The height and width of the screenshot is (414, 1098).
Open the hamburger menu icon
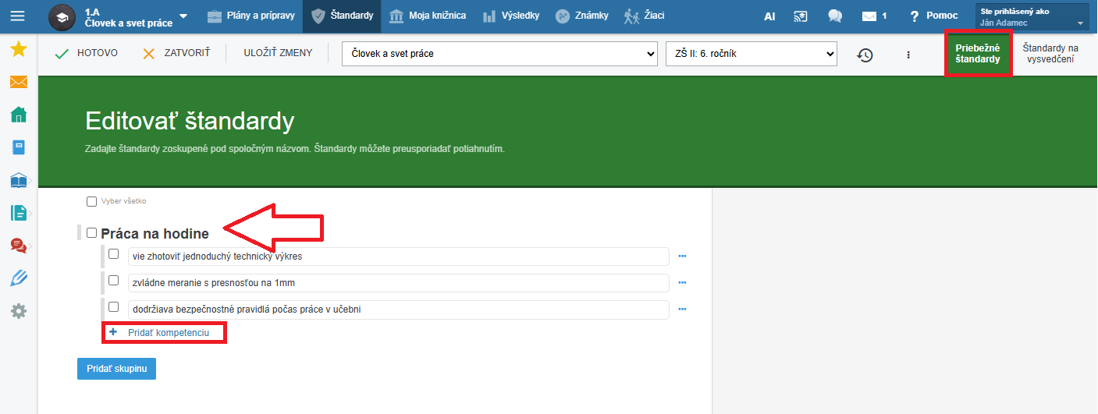[x=17, y=16]
